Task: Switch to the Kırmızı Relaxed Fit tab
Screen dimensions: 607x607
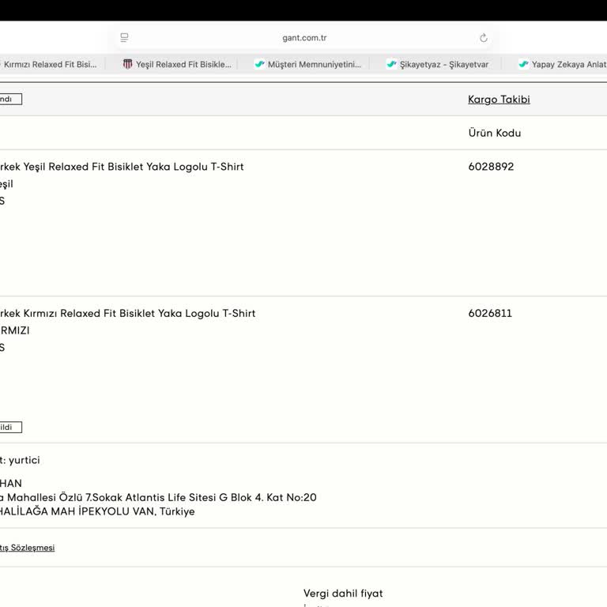Action: click(51, 64)
